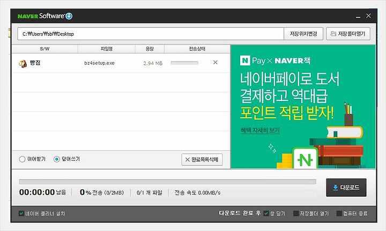Enable the 컴퓨터 종료 checkbox
The height and width of the screenshot is (231, 386).
click(339, 213)
